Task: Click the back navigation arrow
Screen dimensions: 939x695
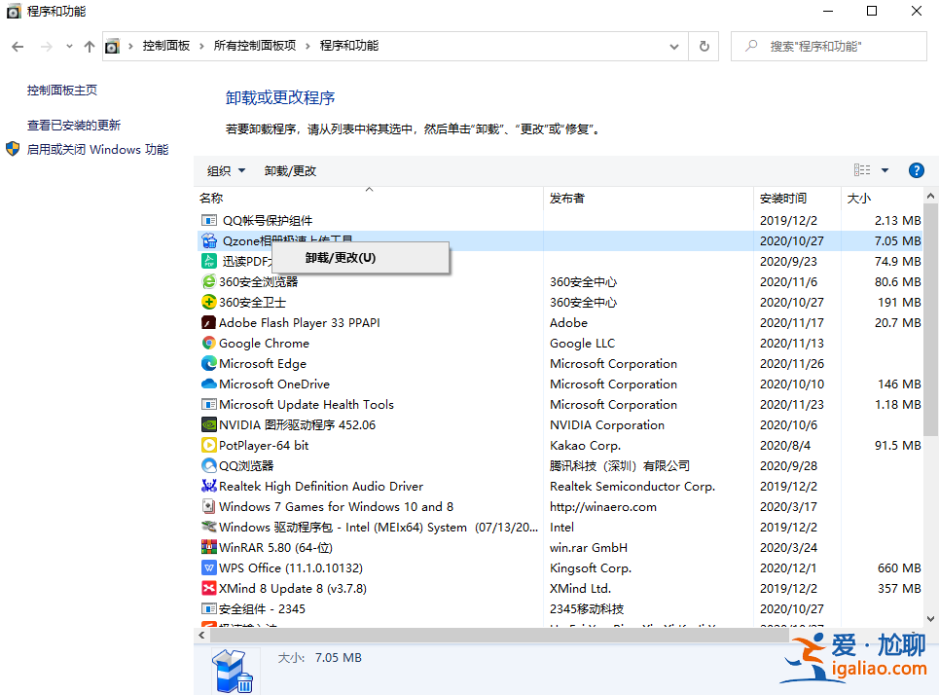Action: [18, 45]
